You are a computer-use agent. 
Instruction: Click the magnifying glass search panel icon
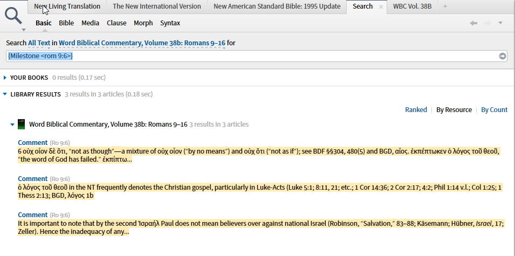[13, 16]
